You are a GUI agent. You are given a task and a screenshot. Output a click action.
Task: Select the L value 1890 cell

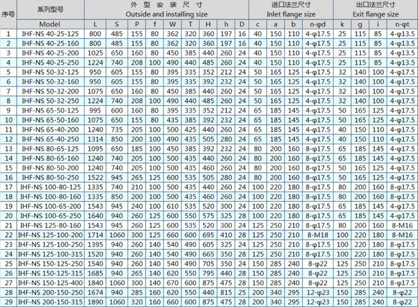[x=95, y=301]
